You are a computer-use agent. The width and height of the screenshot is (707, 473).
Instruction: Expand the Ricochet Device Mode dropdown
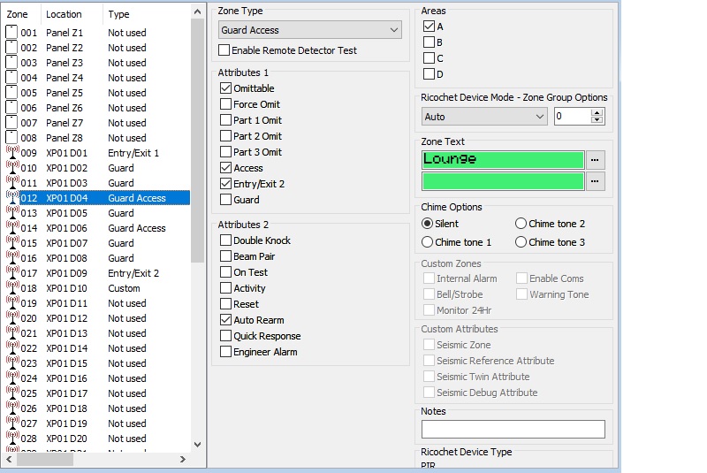click(x=540, y=117)
